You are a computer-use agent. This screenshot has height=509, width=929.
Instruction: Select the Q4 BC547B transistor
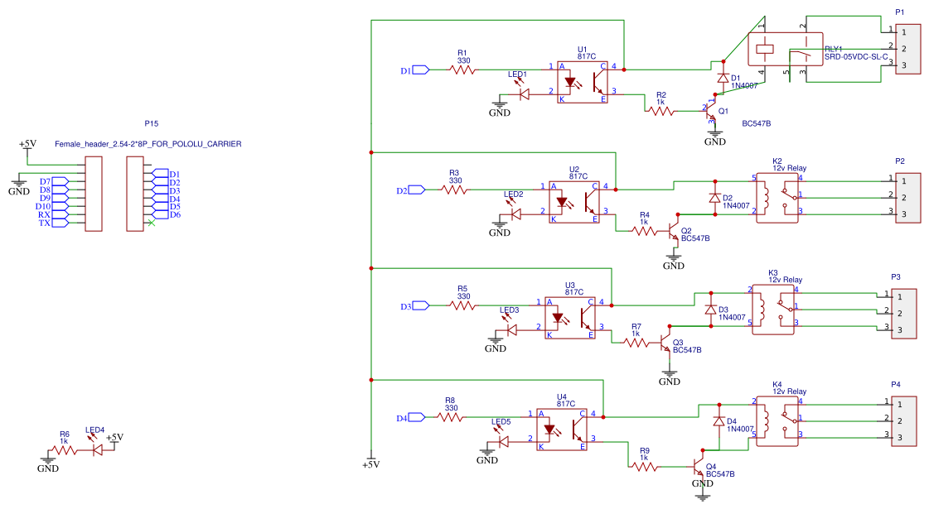tap(699, 468)
